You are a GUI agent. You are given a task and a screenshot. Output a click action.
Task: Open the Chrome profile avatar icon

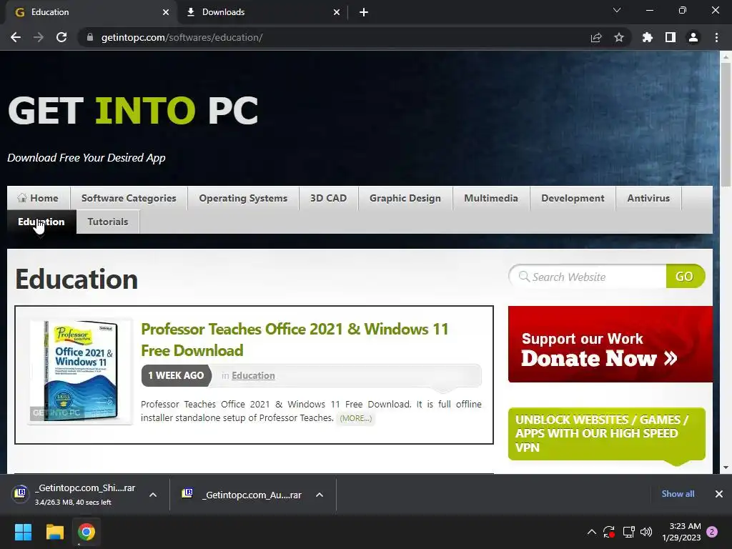[x=693, y=37]
